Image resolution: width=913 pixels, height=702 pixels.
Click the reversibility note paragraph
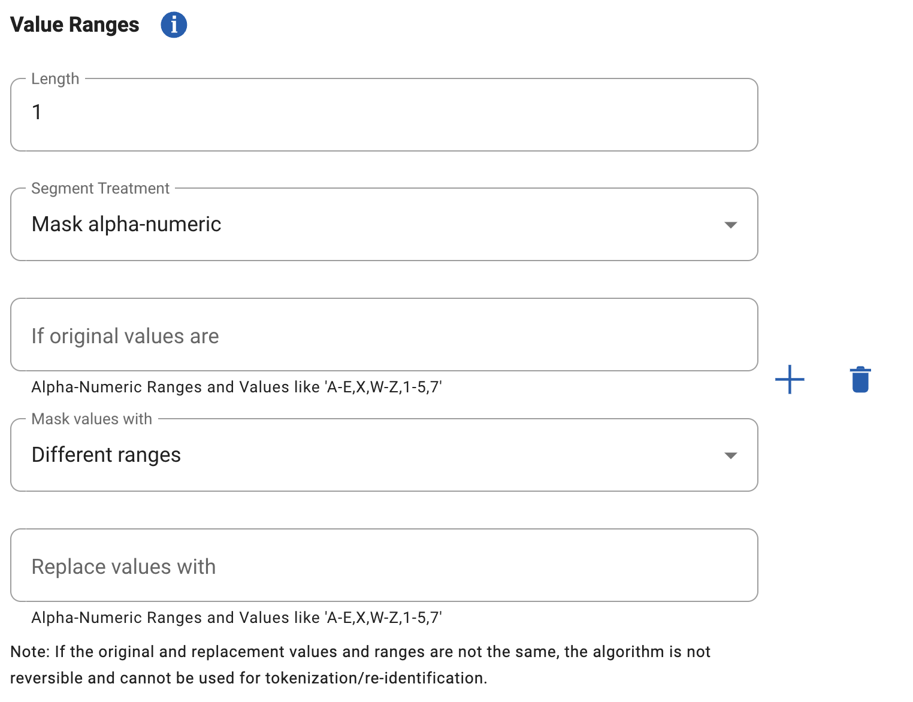359,665
